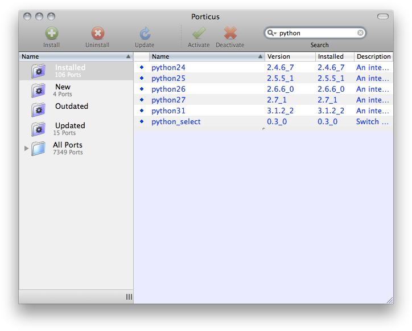This screenshot has height=331, width=412.
Task: Select the All Ports folder icon
Action: [x=38, y=148]
